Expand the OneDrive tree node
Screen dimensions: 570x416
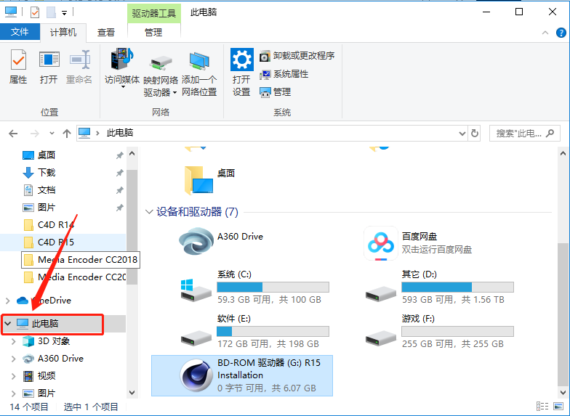(x=7, y=301)
